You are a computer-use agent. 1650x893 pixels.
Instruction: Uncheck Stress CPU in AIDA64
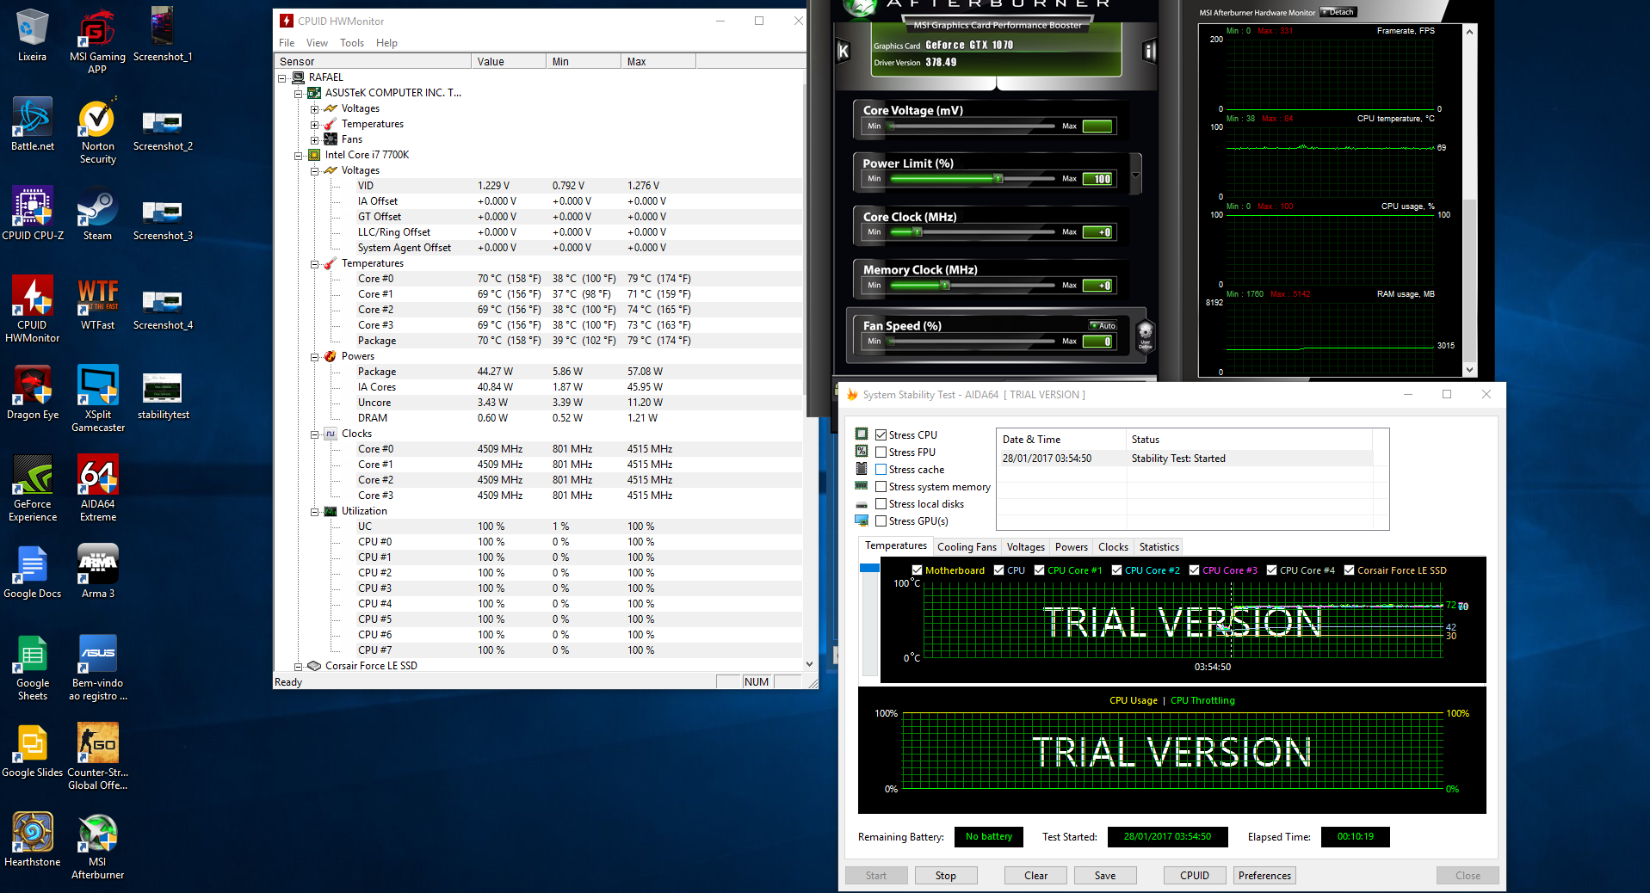tap(881, 434)
